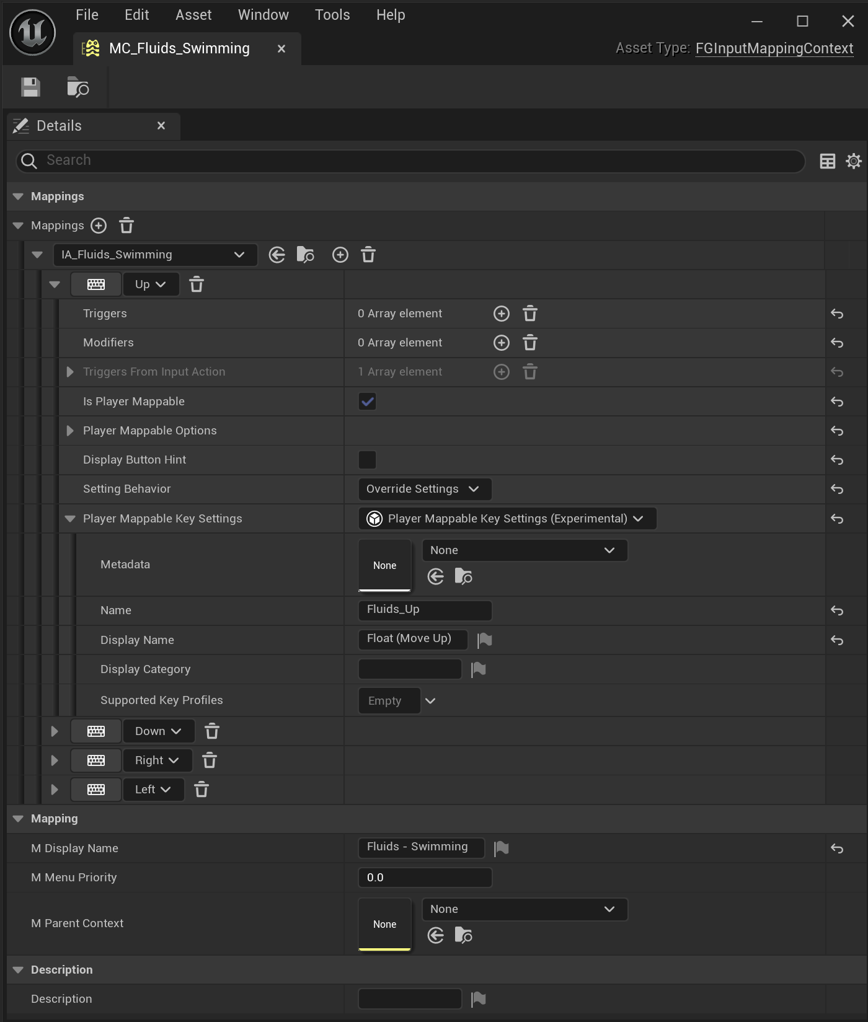868x1022 pixels.
Task: Click the Details search field
Action: point(410,161)
